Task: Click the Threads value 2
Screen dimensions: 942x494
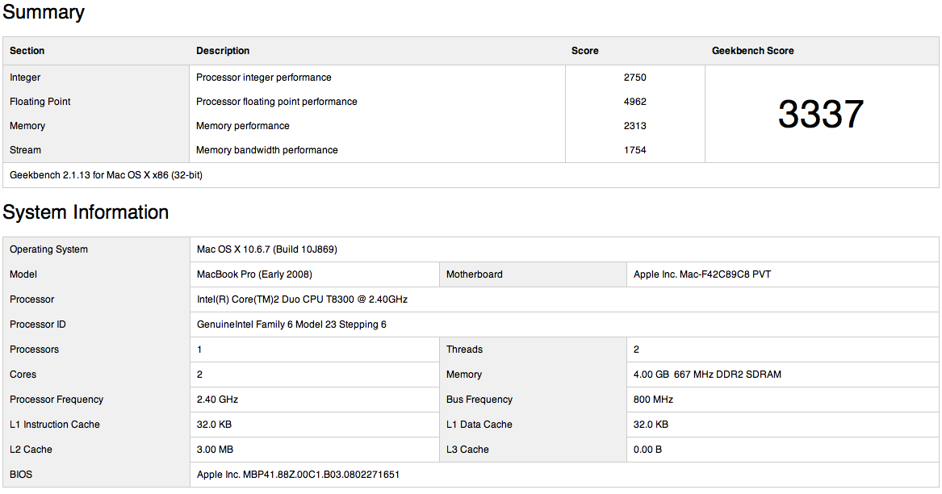Action: coord(636,350)
